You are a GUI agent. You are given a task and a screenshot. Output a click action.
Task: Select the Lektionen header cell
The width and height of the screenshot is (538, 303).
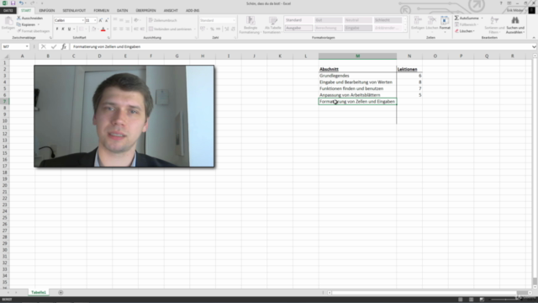tap(409, 69)
